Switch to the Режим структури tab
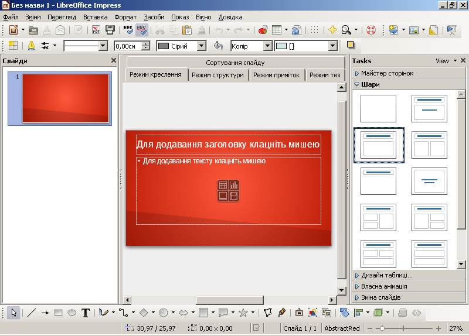Image resolution: width=469 pixels, height=336 pixels. click(217, 75)
